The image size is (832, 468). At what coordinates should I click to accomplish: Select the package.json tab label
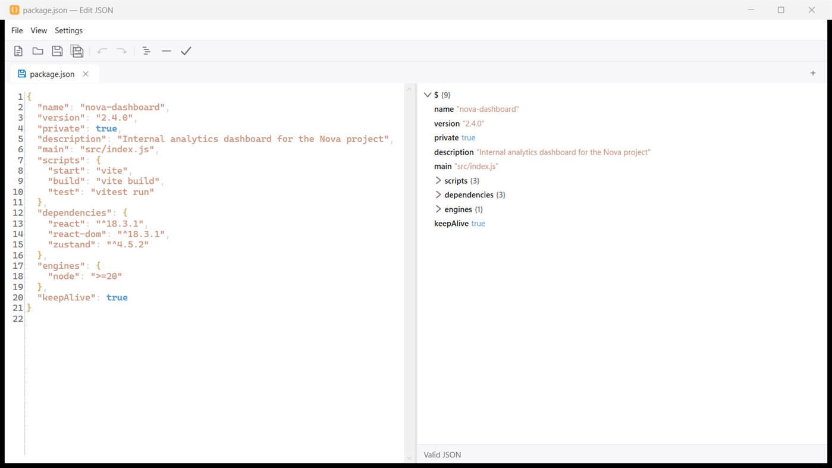pyautogui.click(x=52, y=74)
